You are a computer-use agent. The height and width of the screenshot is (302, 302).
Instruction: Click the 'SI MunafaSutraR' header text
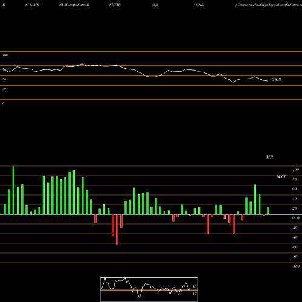[x=74, y=5]
